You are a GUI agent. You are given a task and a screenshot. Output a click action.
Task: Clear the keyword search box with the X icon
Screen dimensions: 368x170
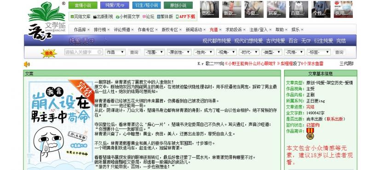[x=99, y=52]
